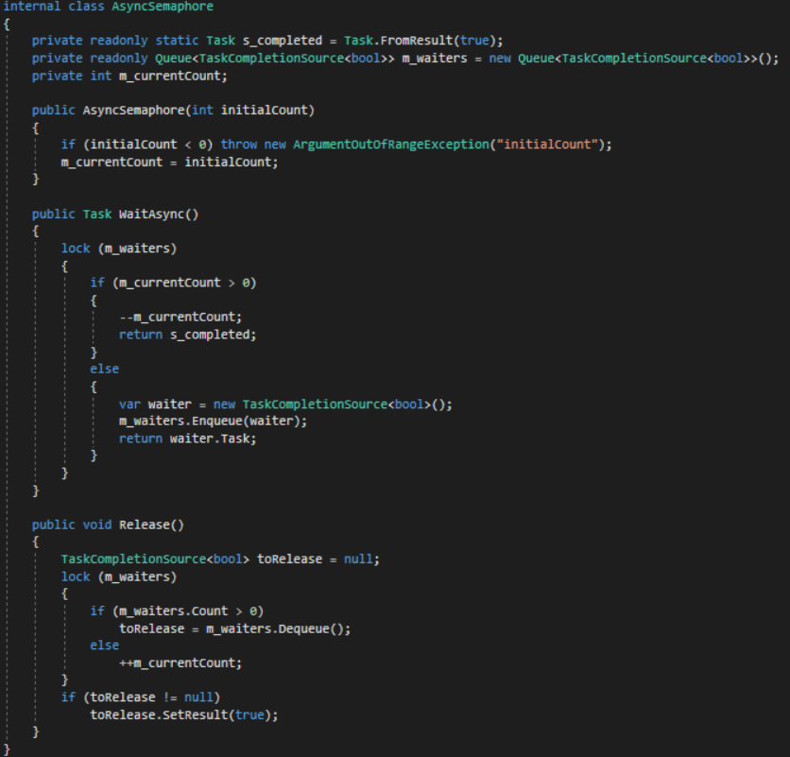
Task: Click 'lock (m_waiters)' inside Release
Action: pos(119,577)
